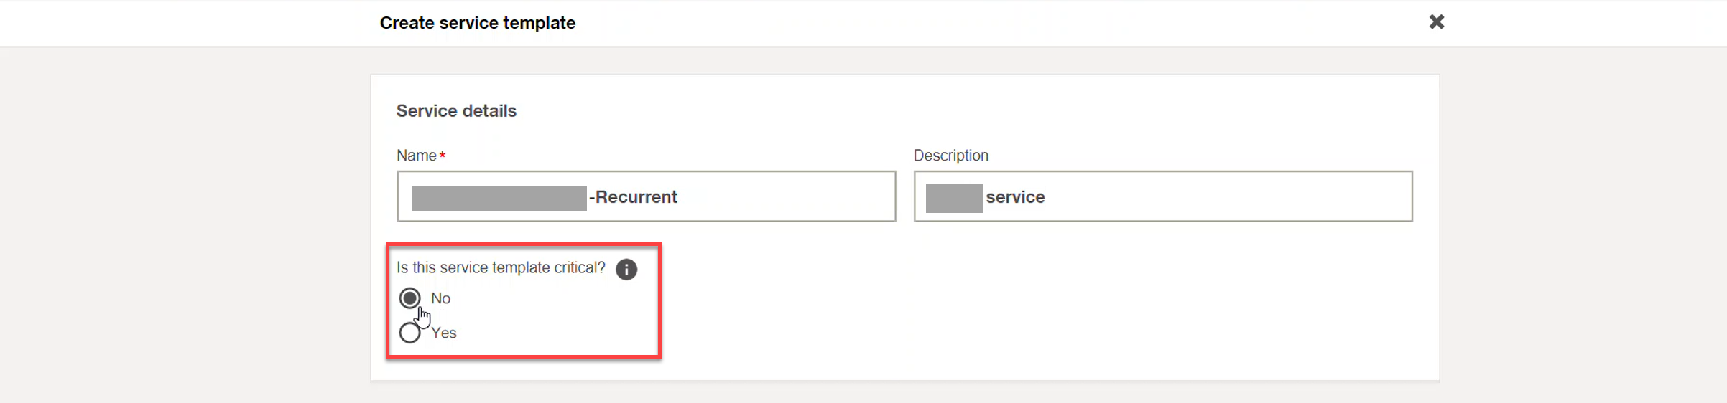1727x403 pixels.
Task: Select the Yes radio button
Action: tap(409, 333)
